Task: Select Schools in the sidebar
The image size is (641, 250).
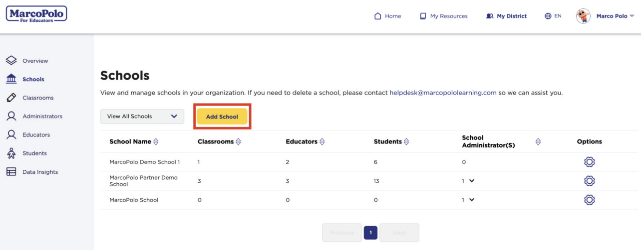Action: 33,79
